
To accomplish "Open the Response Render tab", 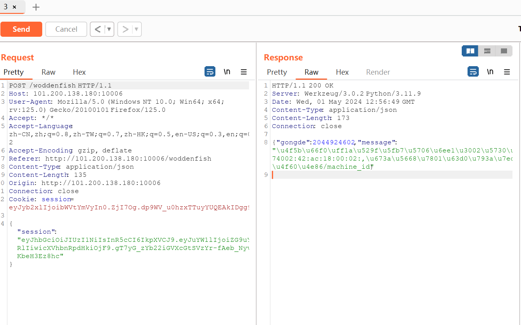I will click(378, 72).
